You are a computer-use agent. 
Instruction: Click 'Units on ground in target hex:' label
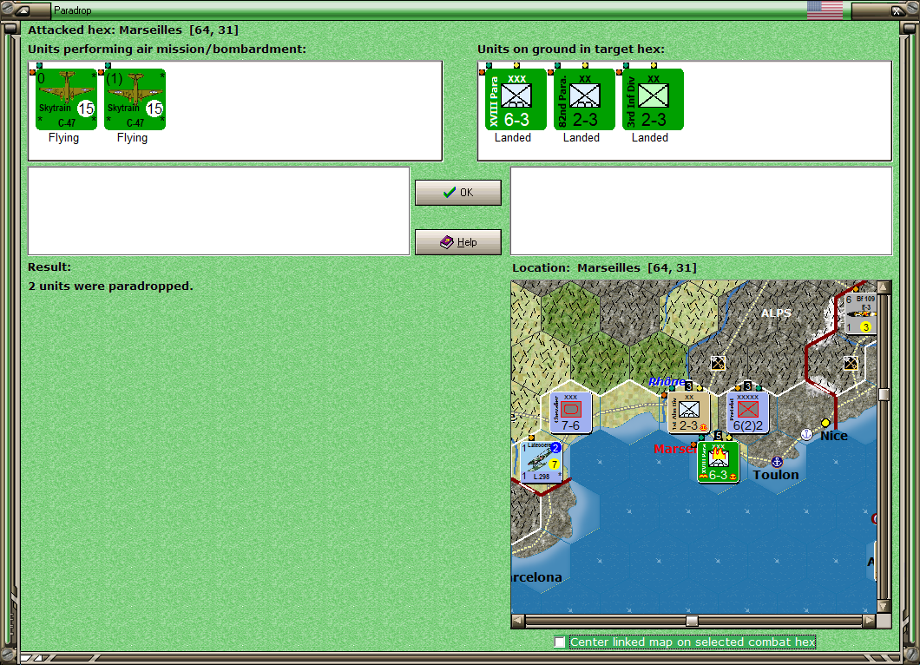pos(571,49)
